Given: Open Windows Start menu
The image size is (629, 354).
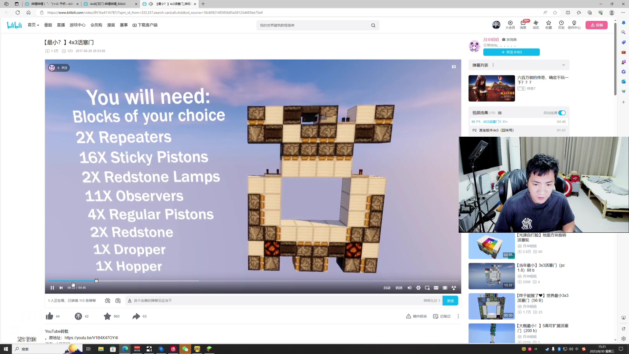Looking at the screenshot, I should coord(6,349).
